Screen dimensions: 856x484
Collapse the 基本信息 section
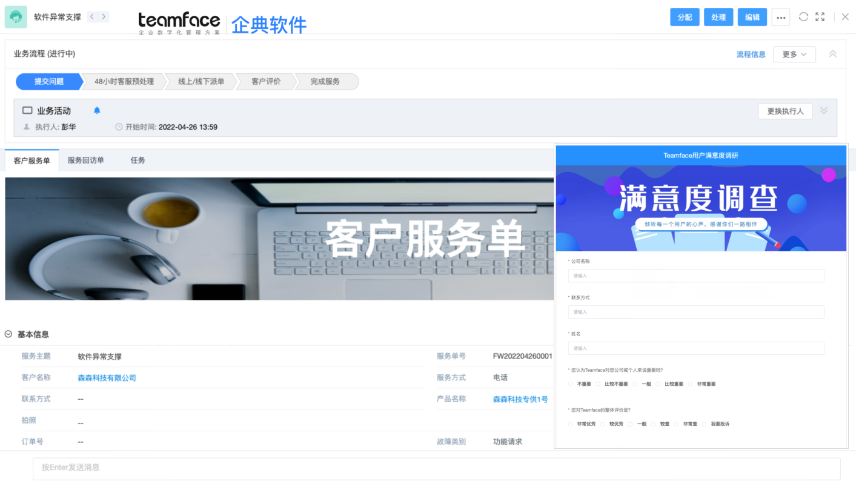(x=8, y=334)
